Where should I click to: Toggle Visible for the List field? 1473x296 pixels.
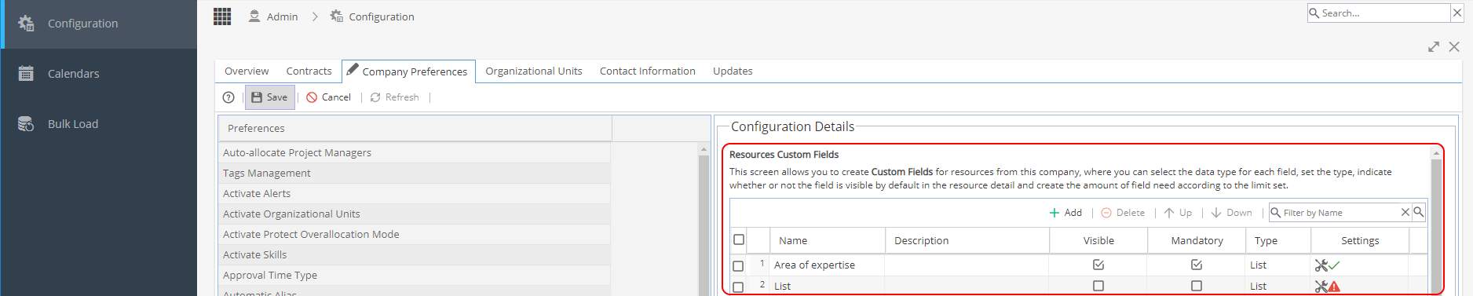pos(1098,286)
